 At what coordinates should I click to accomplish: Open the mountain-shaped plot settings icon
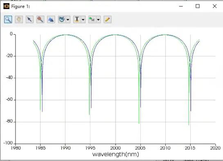pyautogui.click(x=51, y=20)
